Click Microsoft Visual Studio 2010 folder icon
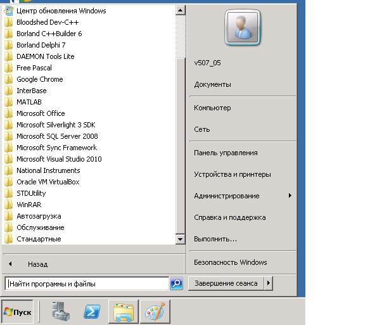 9,159
